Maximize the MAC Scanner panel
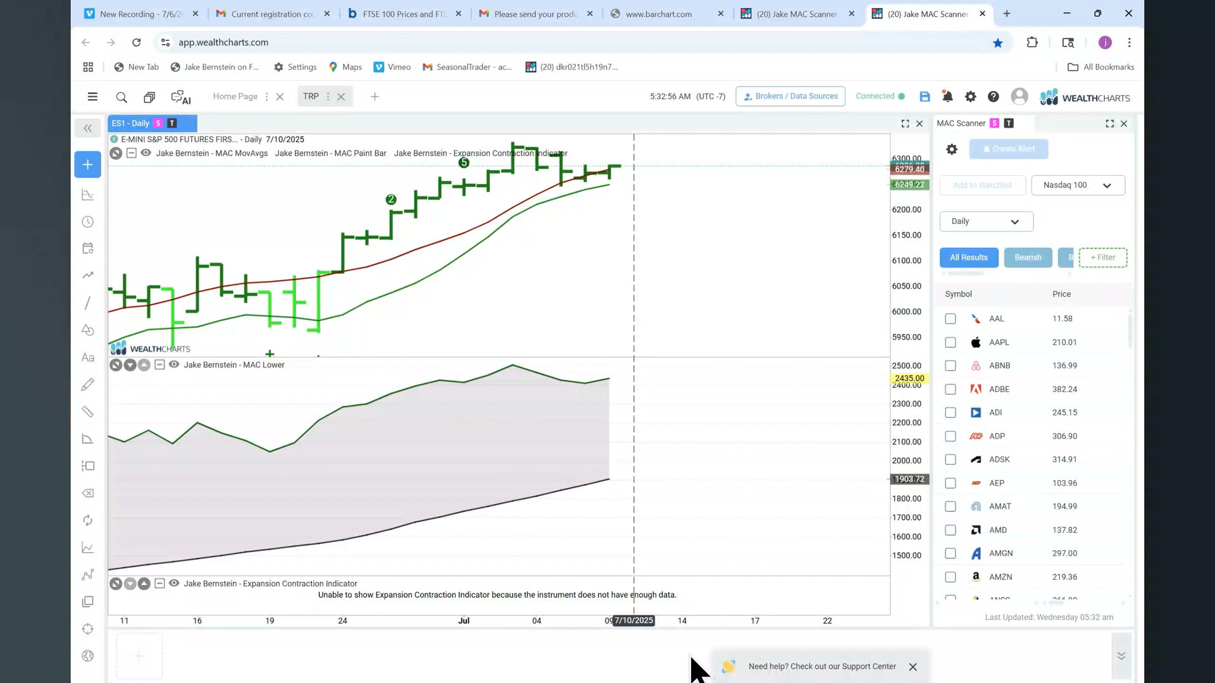The image size is (1215, 683). pyautogui.click(x=1110, y=124)
